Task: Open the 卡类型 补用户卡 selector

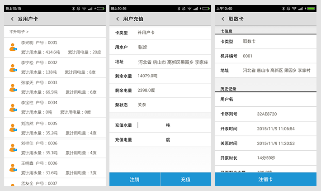Action: pos(160,33)
